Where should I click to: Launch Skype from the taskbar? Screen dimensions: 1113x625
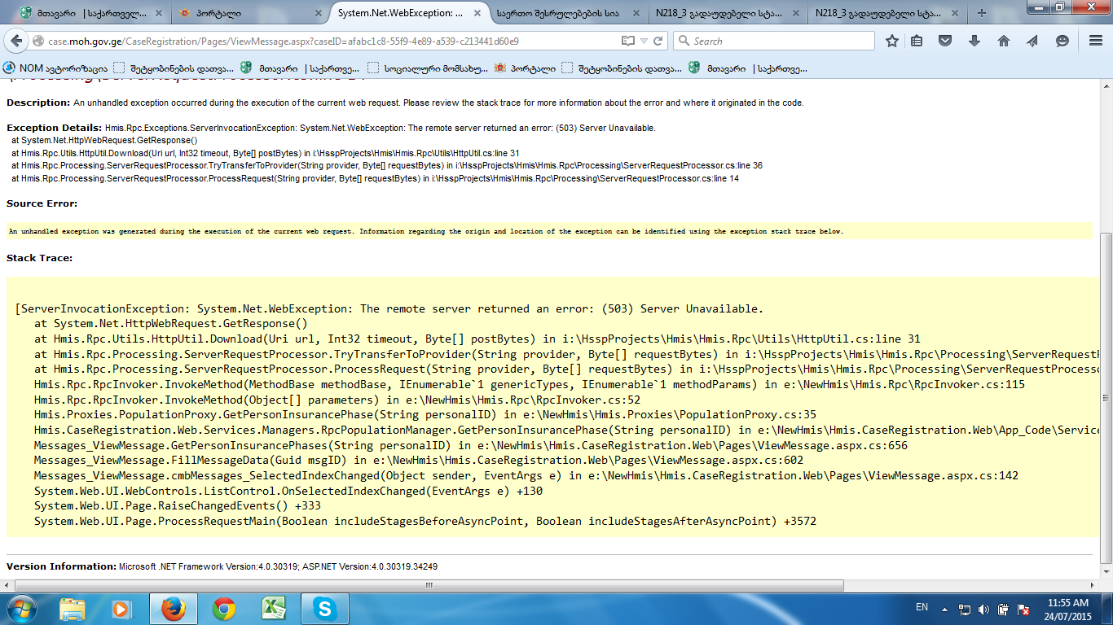[325, 609]
